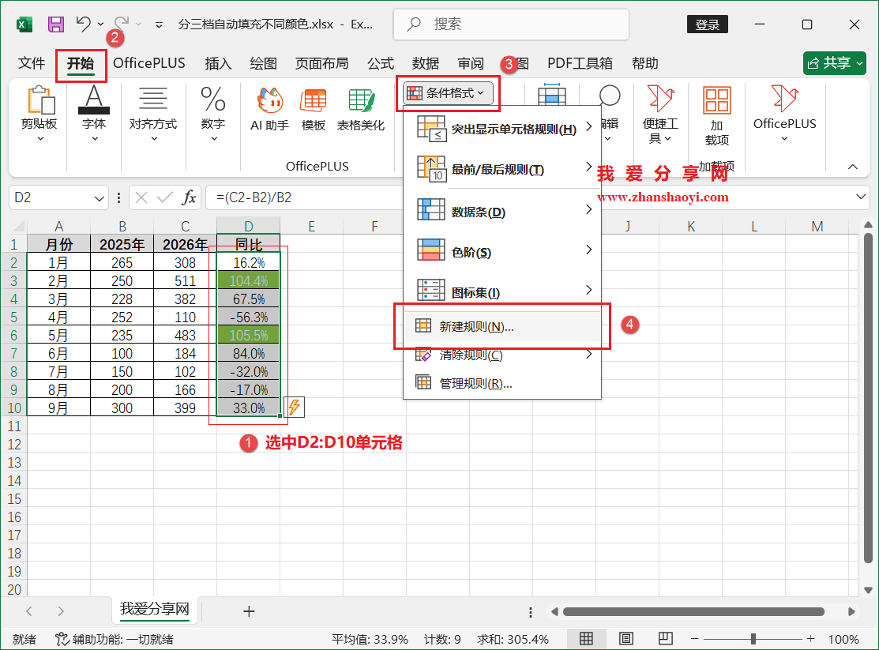Open the OfficePLUS ribbon icon on right
The image size is (879, 650).
pos(784,114)
